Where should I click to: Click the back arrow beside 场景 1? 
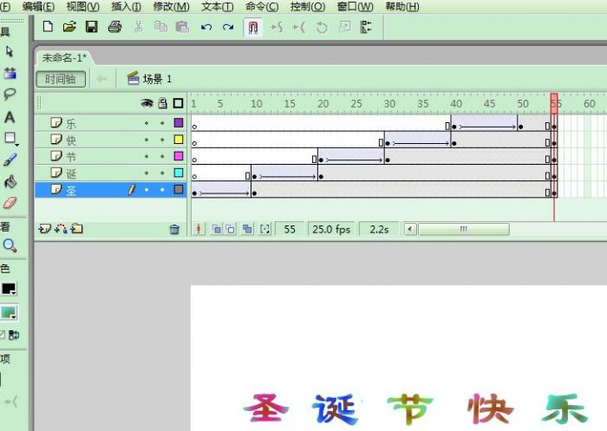coord(101,79)
